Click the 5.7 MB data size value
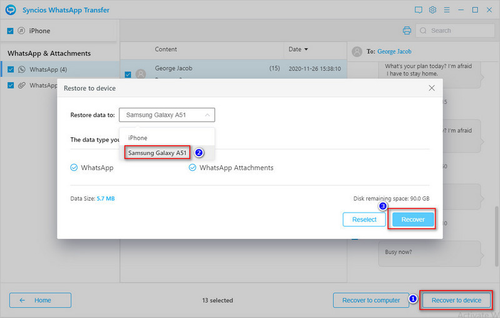This screenshot has width=500, height=318. click(x=106, y=198)
